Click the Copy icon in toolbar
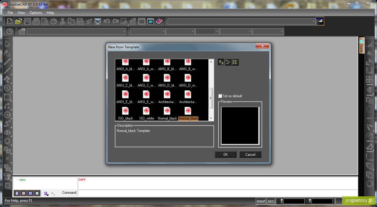The height and width of the screenshot is (207, 377). click(71, 21)
